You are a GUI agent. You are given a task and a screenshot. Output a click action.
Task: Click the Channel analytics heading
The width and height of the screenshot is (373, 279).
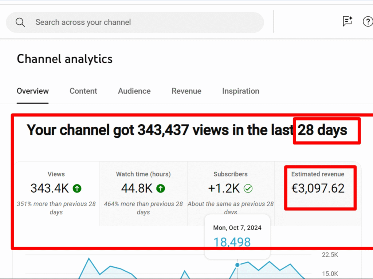(x=64, y=59)
